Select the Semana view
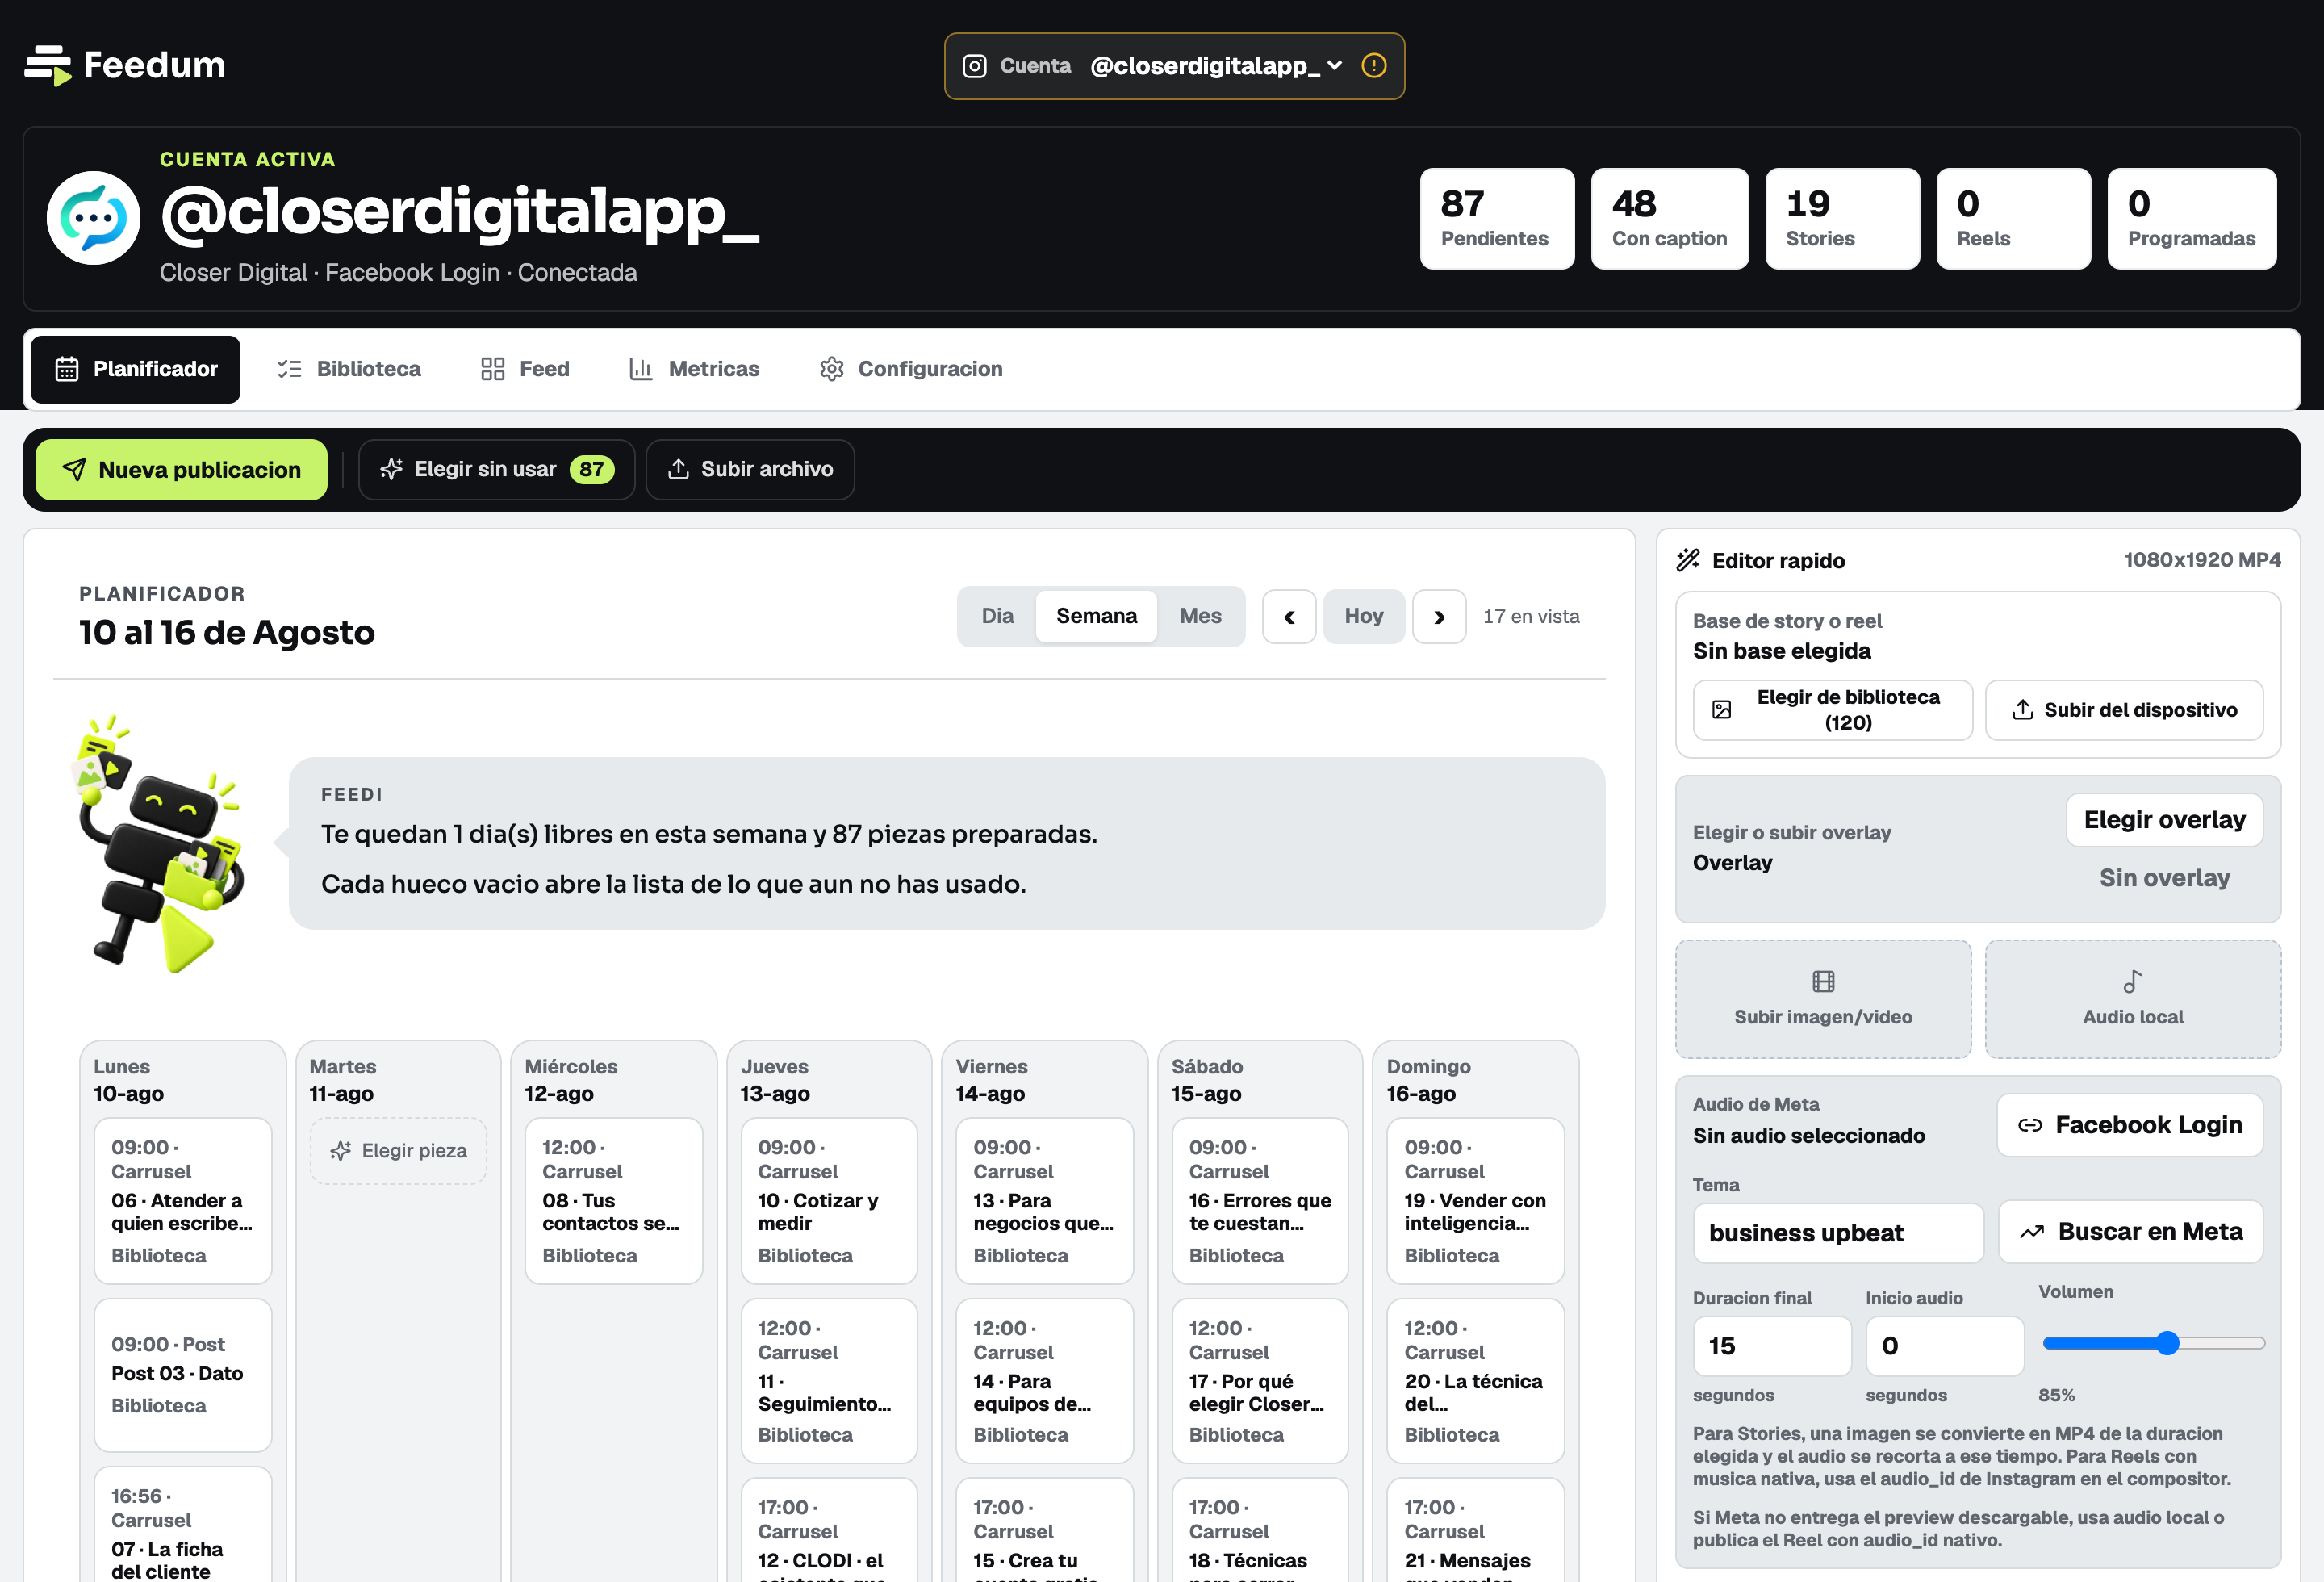Image resolution: width=2324 pixels, height=1582 pixels. (x=1097, y=616)
